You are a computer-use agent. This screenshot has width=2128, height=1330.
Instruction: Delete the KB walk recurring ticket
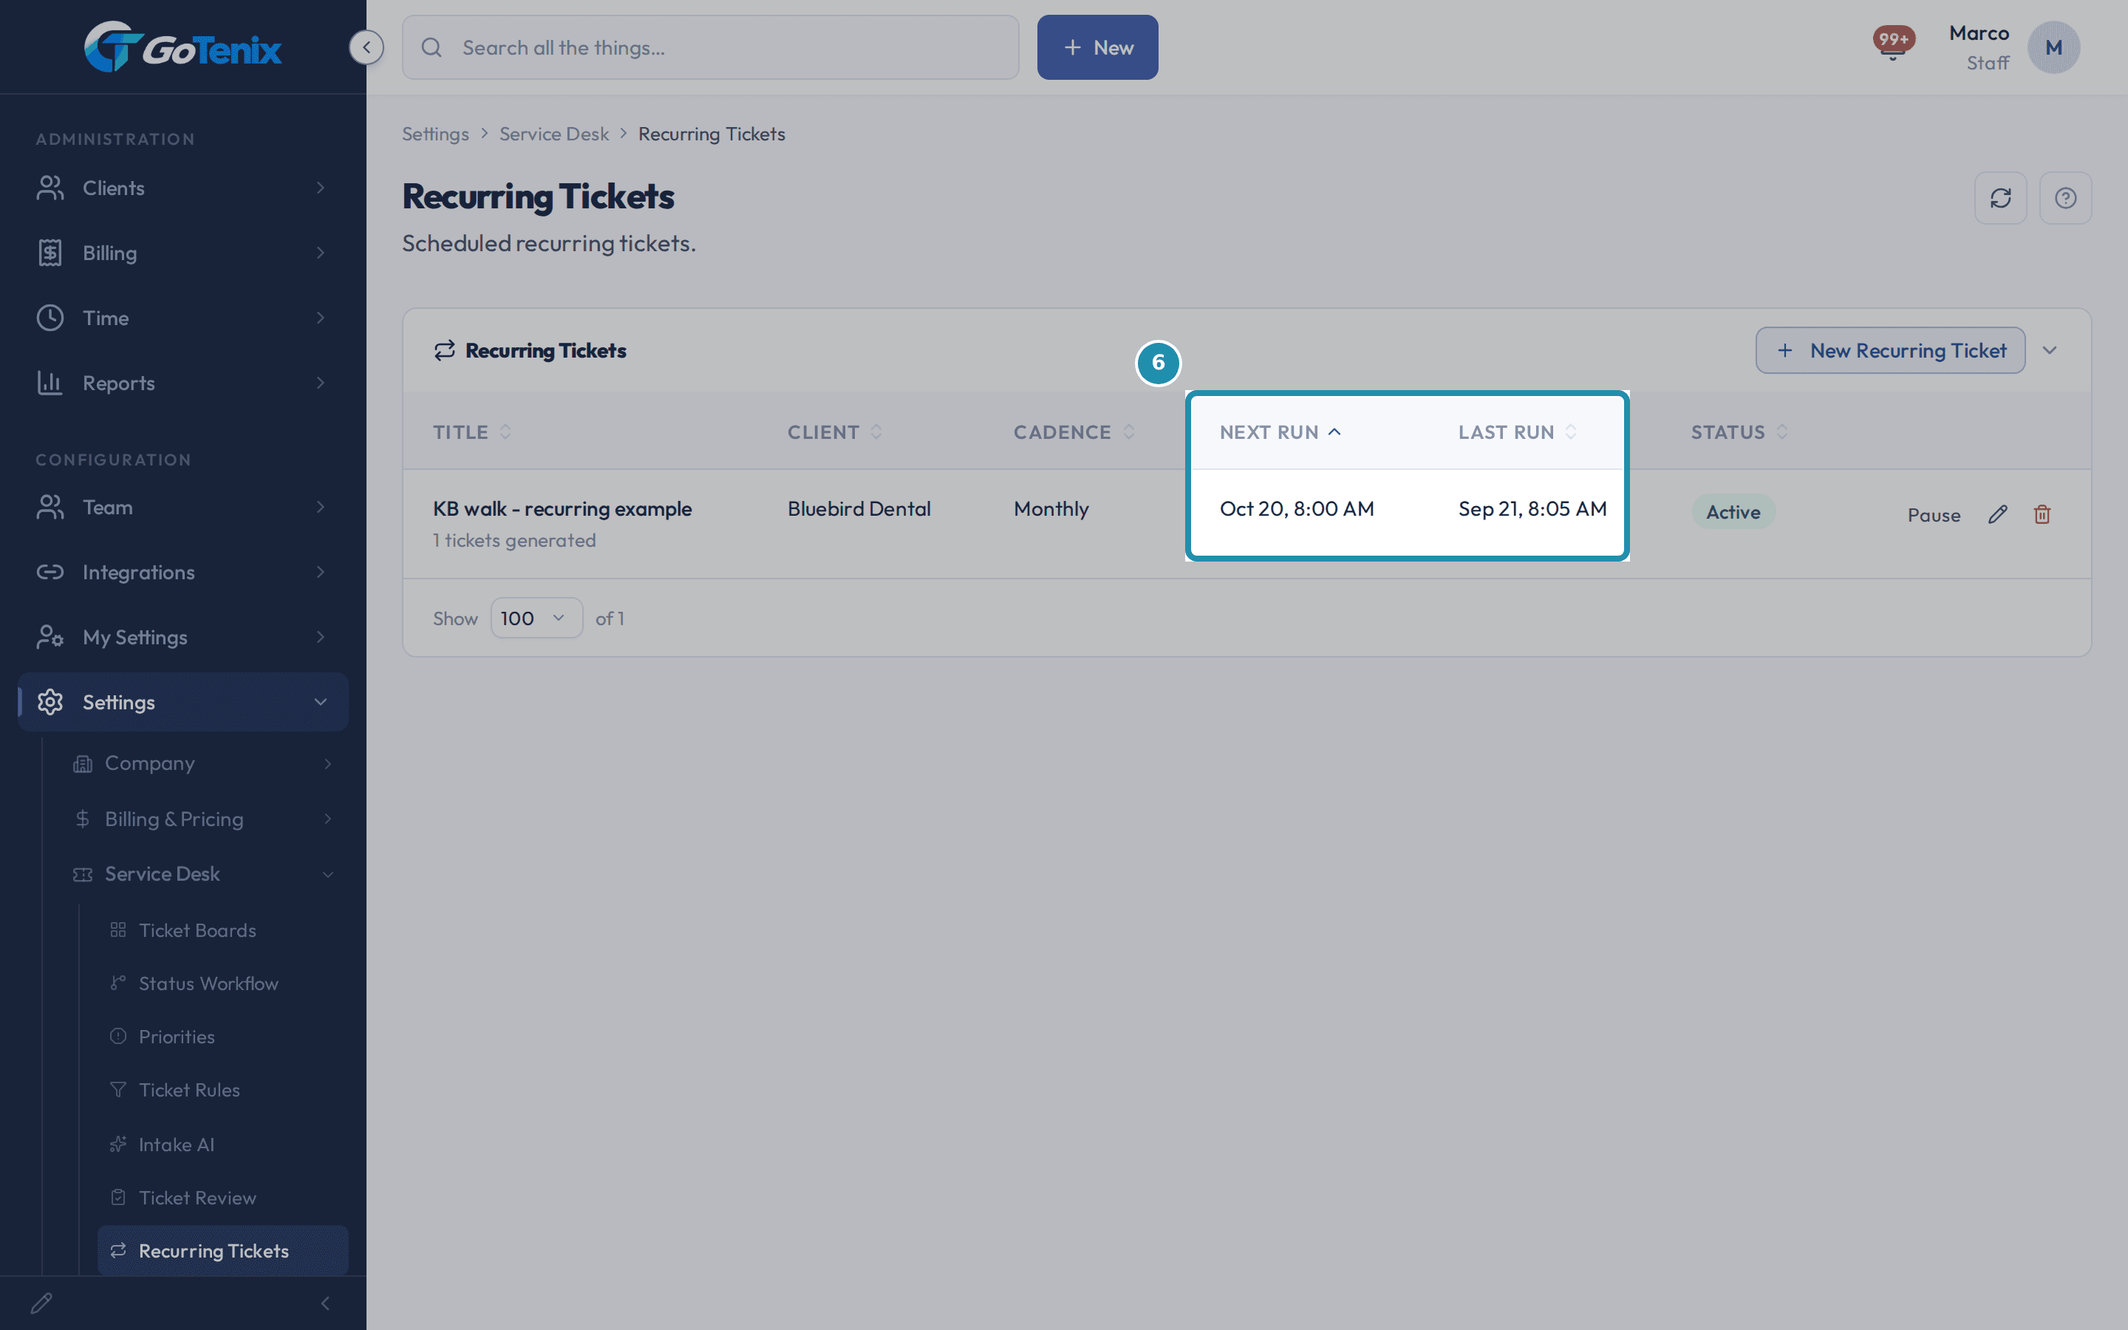[2042, 514]
